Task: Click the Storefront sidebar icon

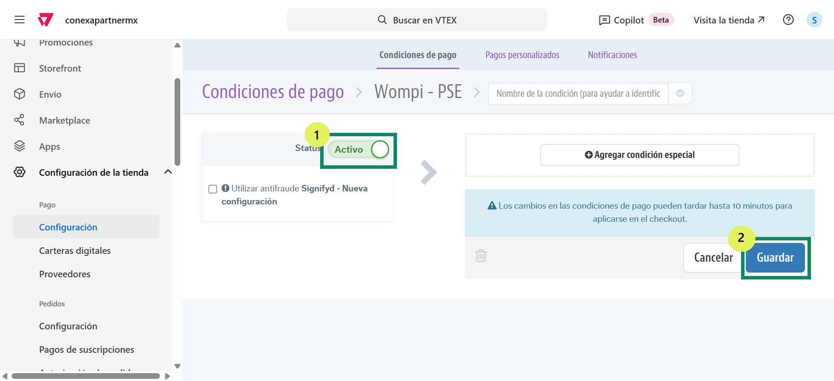Action: click(20, 68)
